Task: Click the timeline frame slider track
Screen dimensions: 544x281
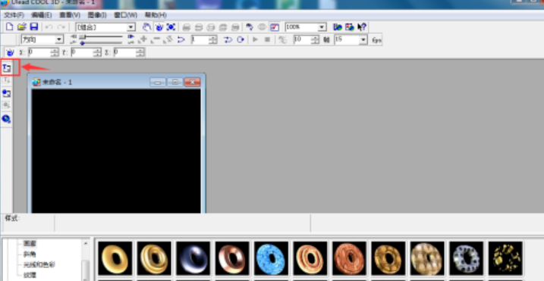Action: click(x=101, y=36)
